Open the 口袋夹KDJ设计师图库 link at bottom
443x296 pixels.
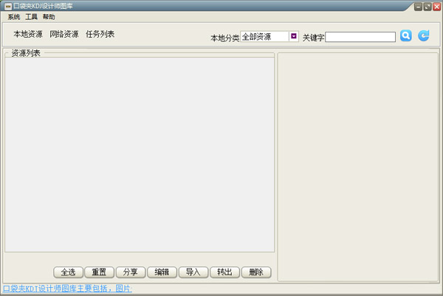click(67, 289)
